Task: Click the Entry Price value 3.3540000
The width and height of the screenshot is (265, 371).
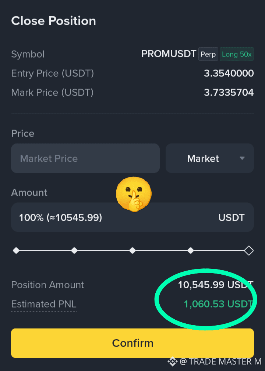Action: tap(229, 73)
